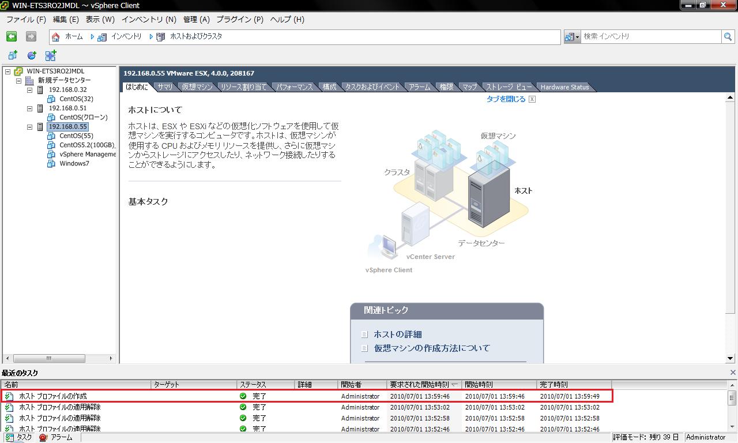Click the アラーム alarm icon in status bar
The height and width of the screenshot is (443, 738).
[x=43, y=438]
